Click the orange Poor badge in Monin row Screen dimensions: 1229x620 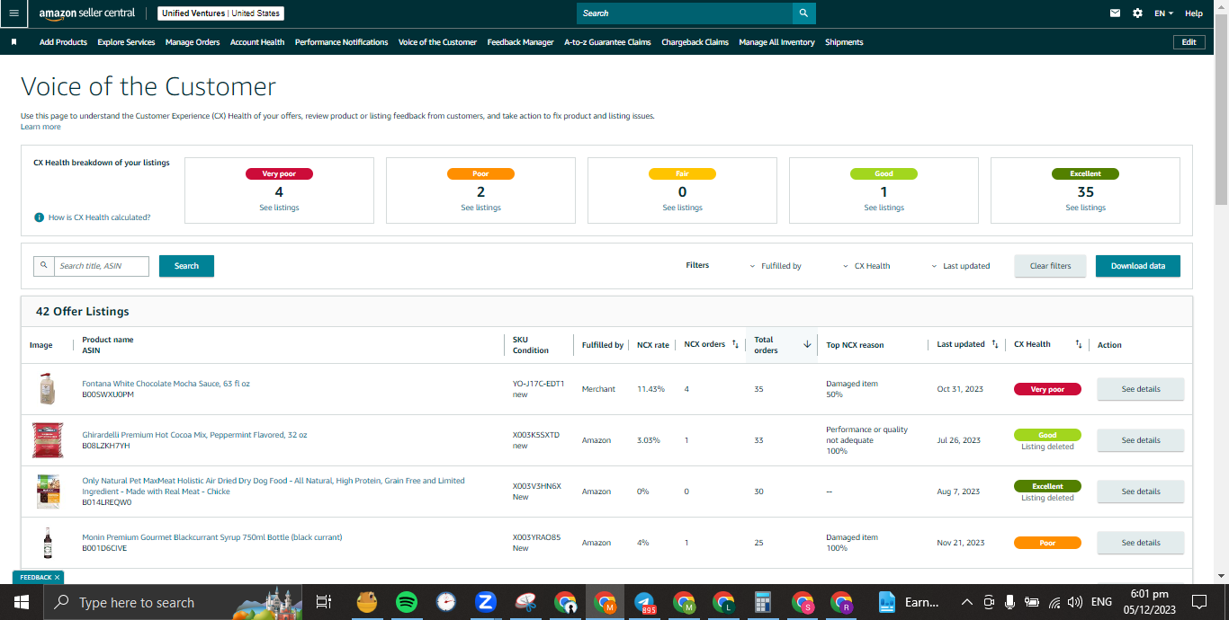pos(1047,543)
